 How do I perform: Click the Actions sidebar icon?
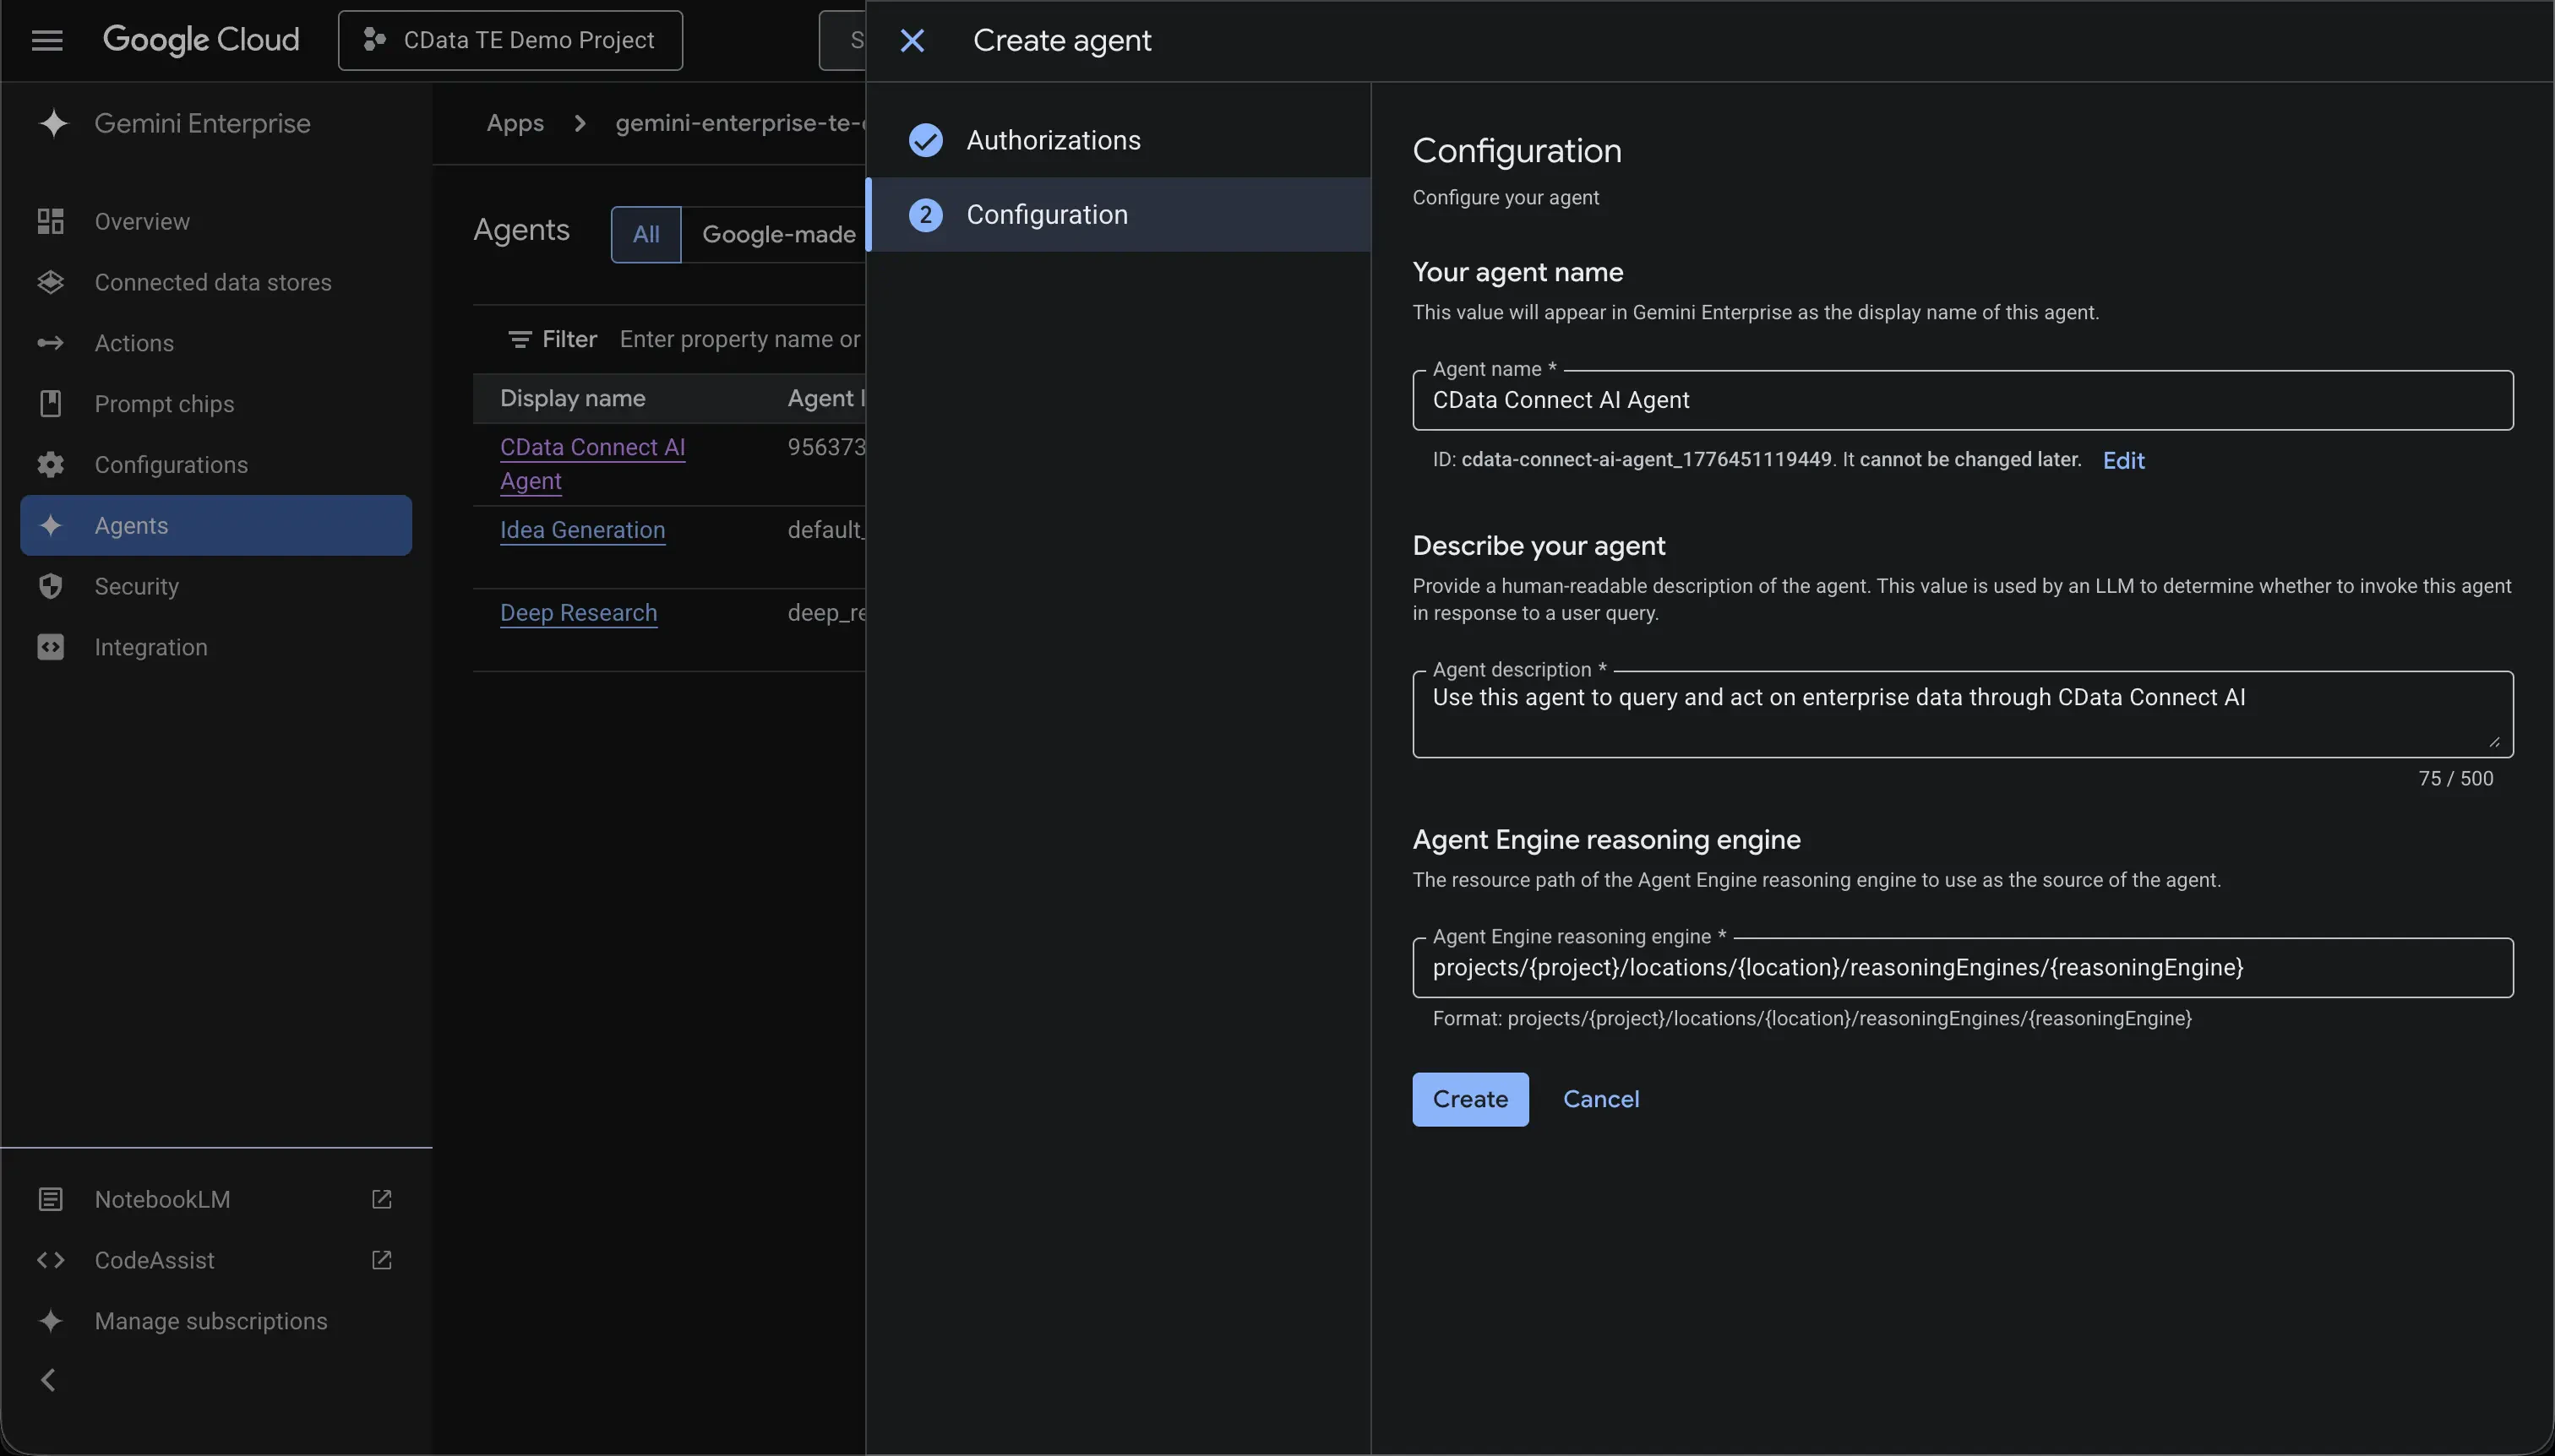pyautogui.click(x=51, y=343)
